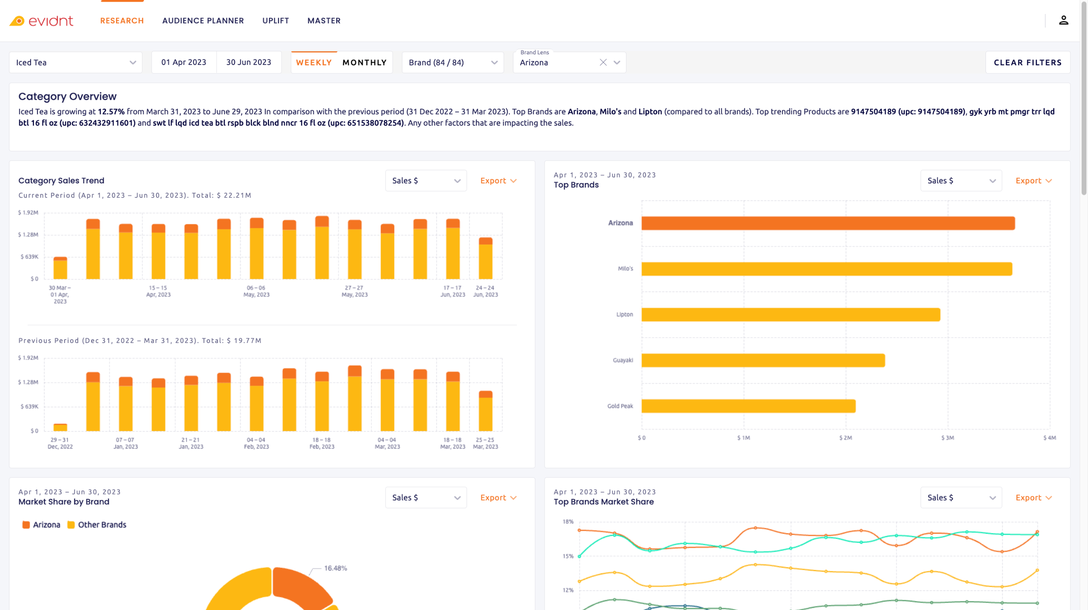Open Sales $ dropdown in Top Brands
1088x610 pixels.
click(960, 181)
